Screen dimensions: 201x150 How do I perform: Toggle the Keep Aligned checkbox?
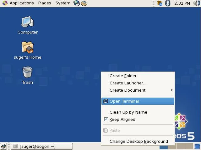106,119
